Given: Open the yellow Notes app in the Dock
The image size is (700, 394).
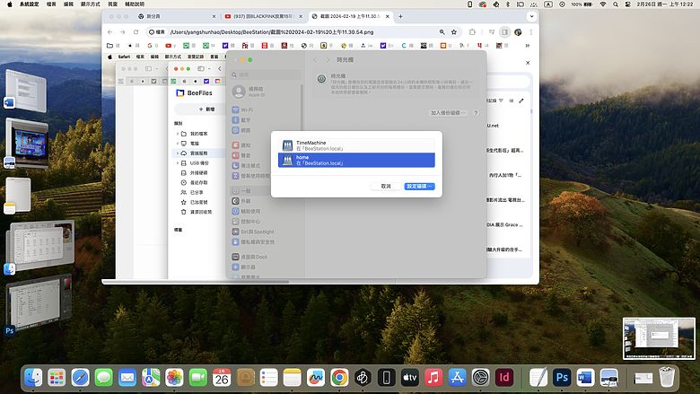Looking at the screenshot, I should [x=293, y=378].
